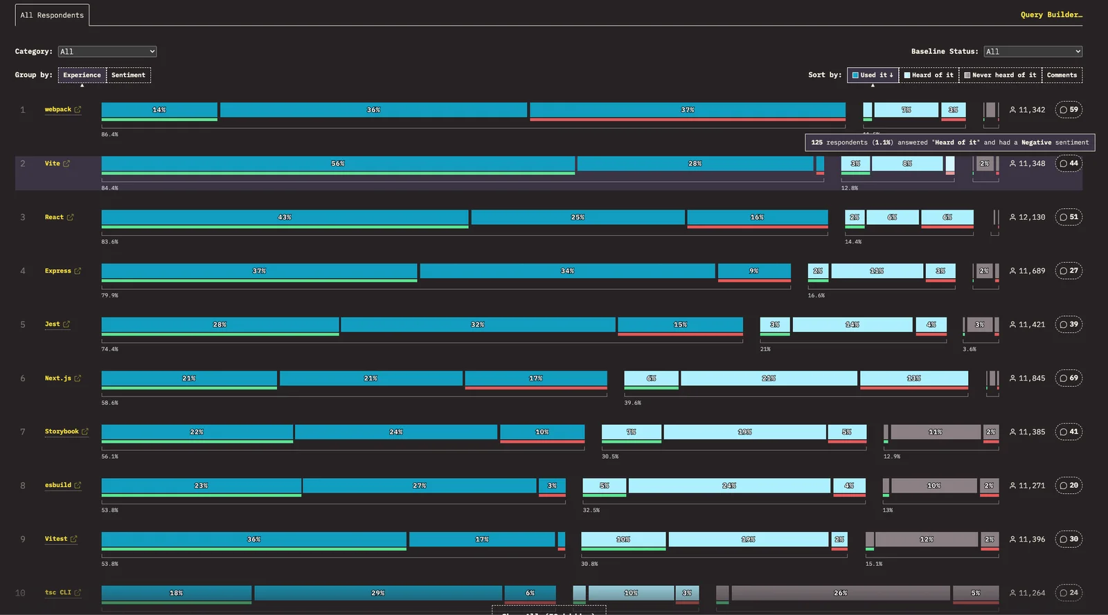This screenshot has width=1108, height=615.
Task: Open the Query Builder link
Action: click(x=1051, y=15)
